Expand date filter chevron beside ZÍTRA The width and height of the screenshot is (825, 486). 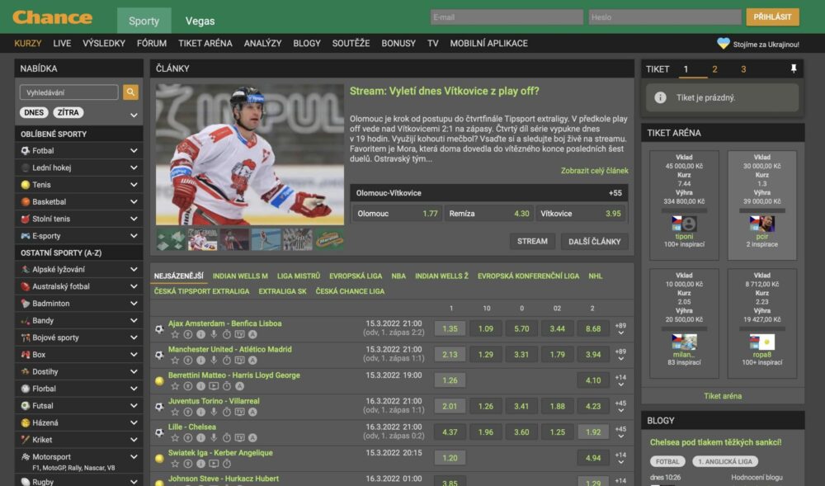point(134,115)
